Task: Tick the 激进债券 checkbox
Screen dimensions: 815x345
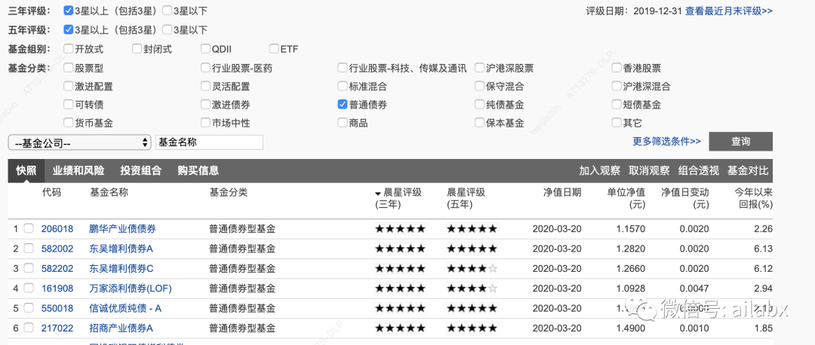Action: pos(205,104)
